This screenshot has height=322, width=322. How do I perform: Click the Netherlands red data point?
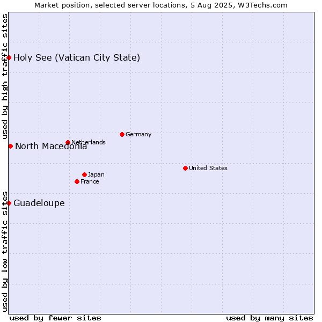(x=68, y=142)
